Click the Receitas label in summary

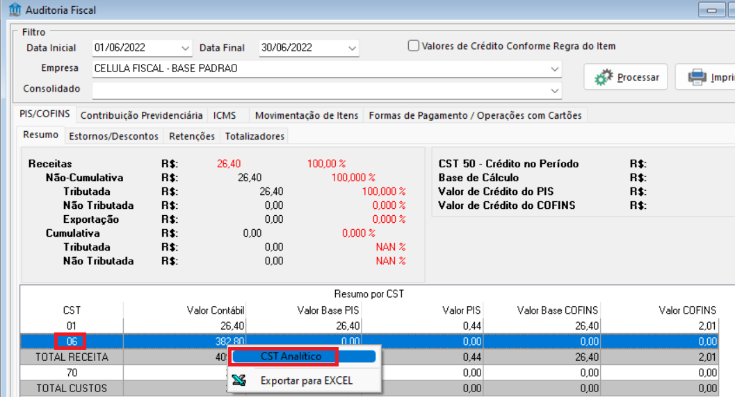50,164
